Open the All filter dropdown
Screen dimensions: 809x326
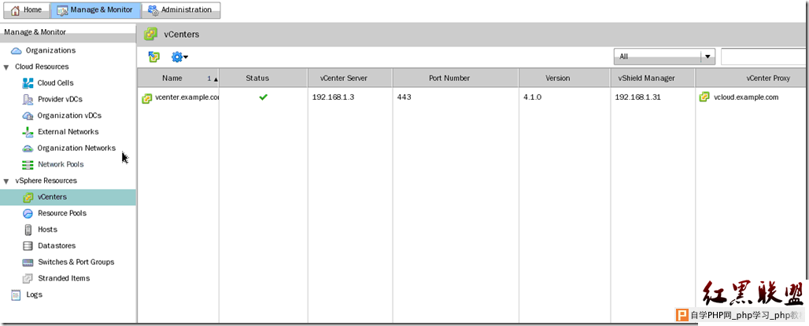(664, 57)
